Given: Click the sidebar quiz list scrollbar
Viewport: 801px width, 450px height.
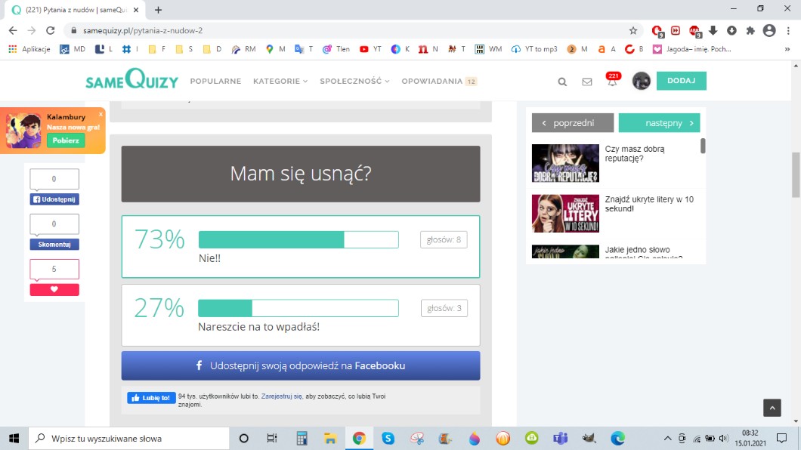Looking at the screenshot, I should click(703, 146).
